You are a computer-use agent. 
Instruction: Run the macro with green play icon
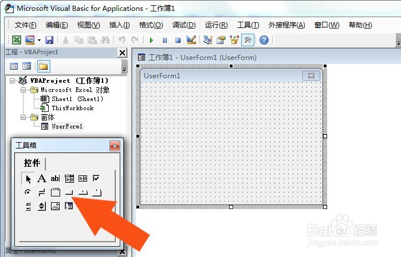tap(151, 40)
